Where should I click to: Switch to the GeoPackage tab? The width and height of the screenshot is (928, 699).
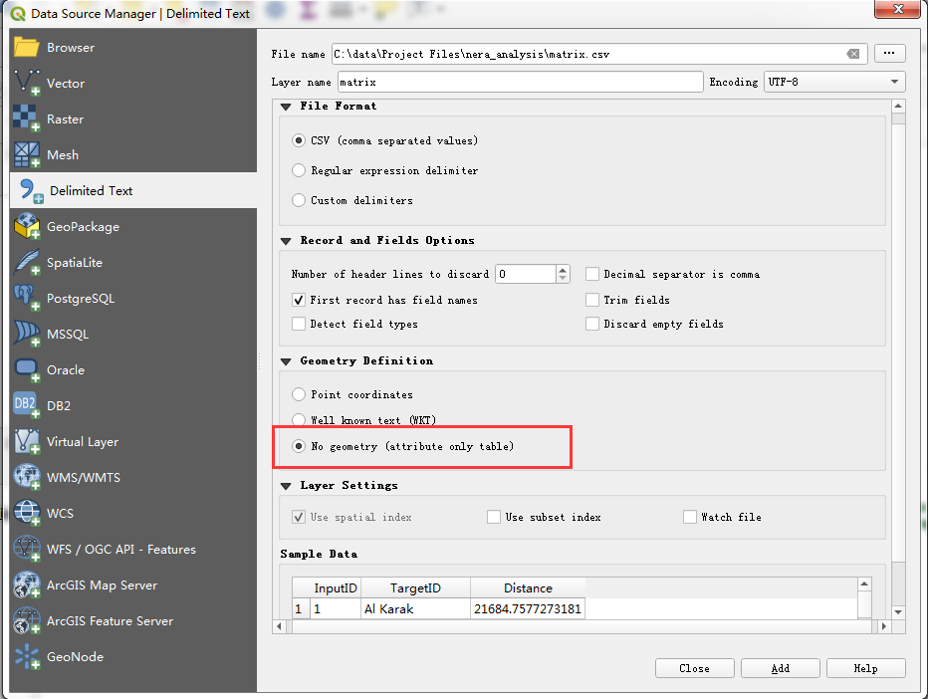coord(133,226)
